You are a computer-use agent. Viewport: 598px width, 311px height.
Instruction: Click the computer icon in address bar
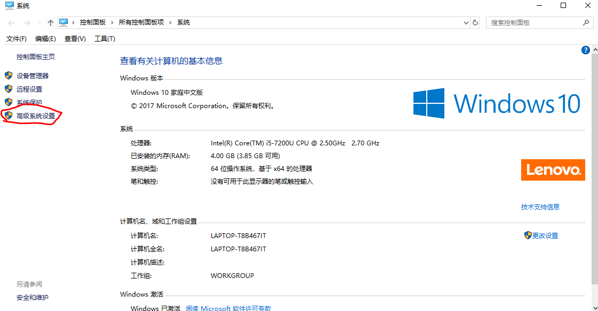pyautogui.click(x=63, y=22)
